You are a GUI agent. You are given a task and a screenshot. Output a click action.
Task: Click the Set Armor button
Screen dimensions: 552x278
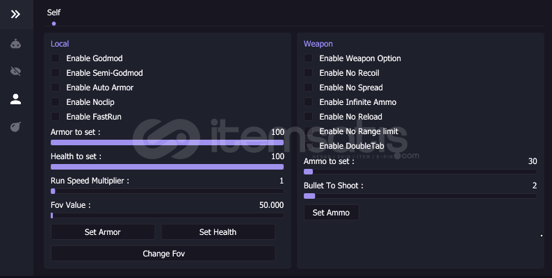pyautogui.click(x=103, y=232)
